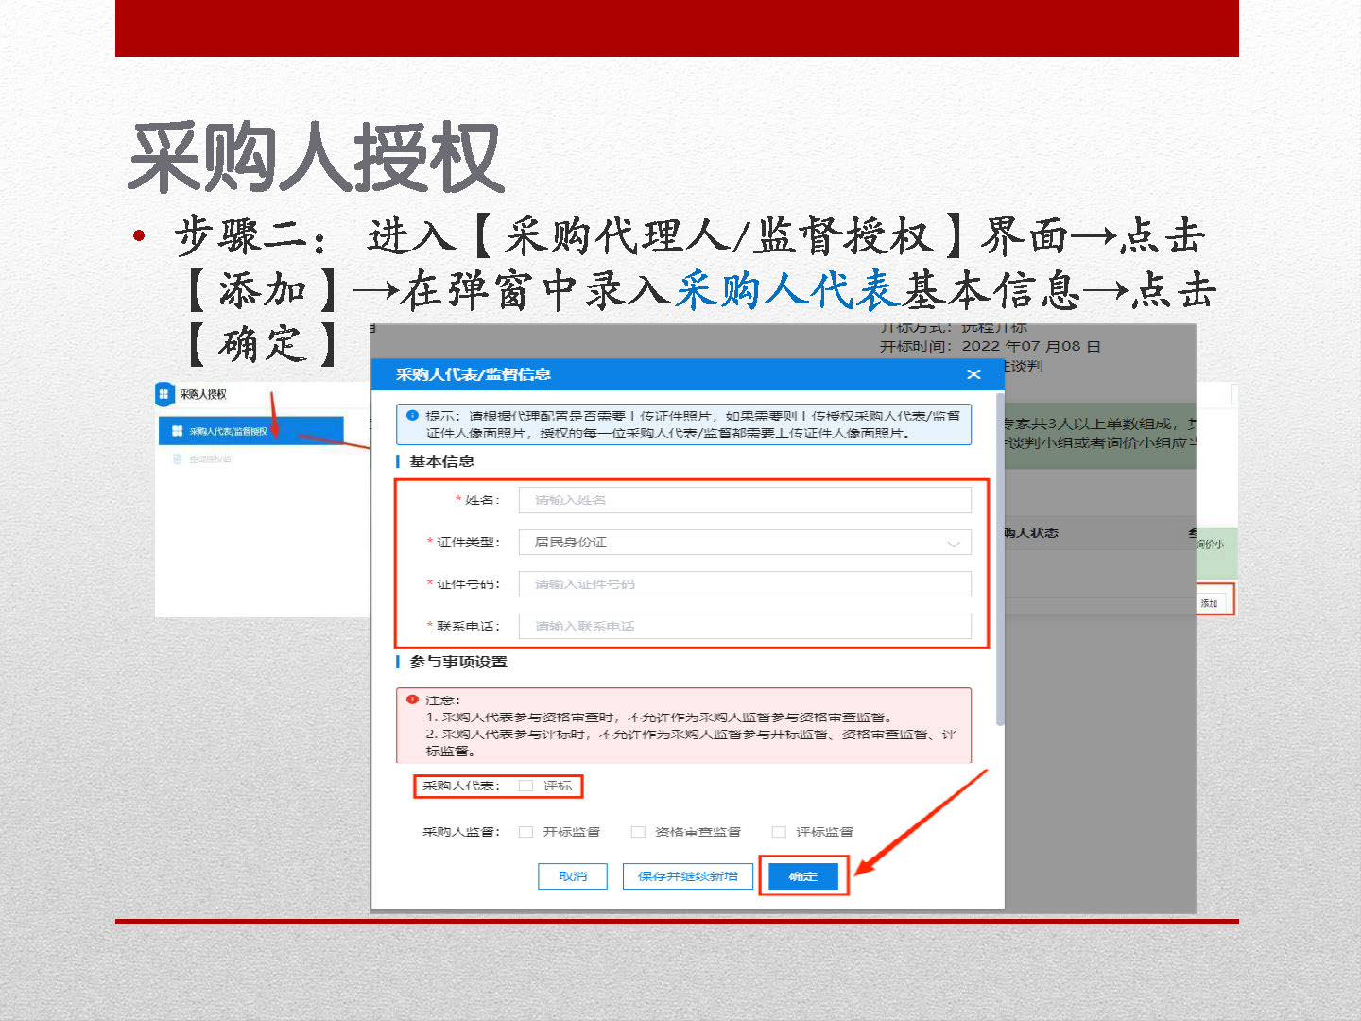Focus the 姓名 input field
Screen dimensions: 1361x1021
pyautogui.click(x=744, y=500)
